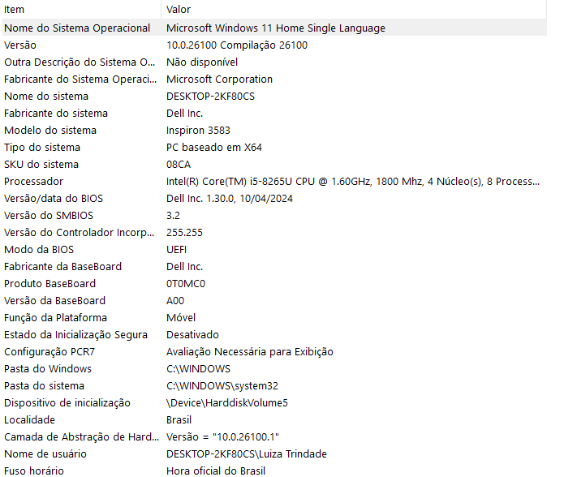Select the 'Versão' row label
The height and width of the screenshot is (477, 577).
20,45
